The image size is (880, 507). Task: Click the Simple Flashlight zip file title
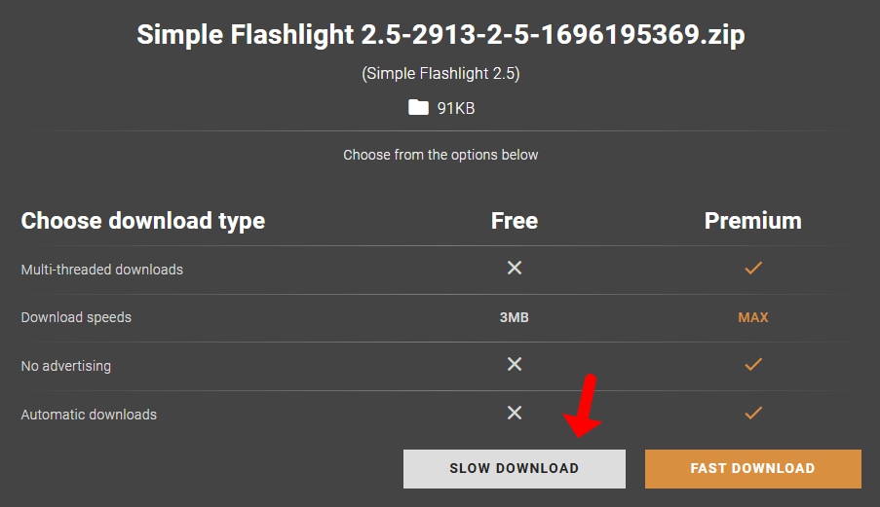coord(440,35)
